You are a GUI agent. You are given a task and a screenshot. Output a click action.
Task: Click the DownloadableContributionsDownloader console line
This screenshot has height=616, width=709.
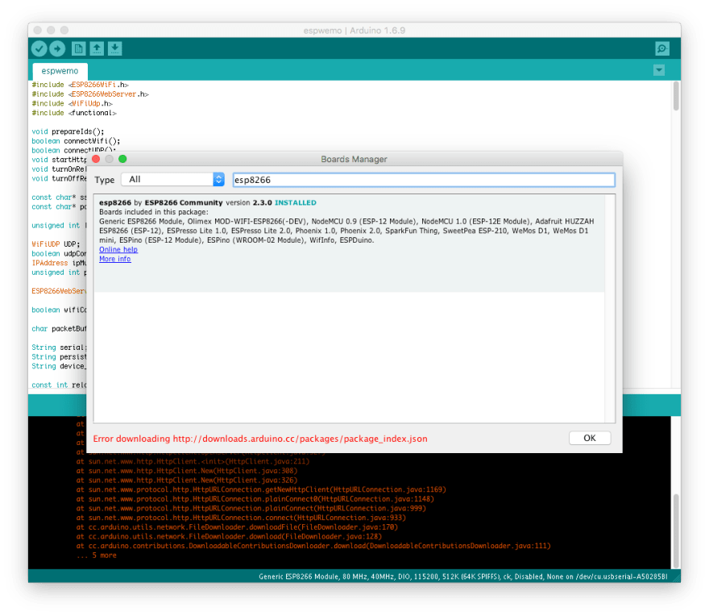point(313,546)
